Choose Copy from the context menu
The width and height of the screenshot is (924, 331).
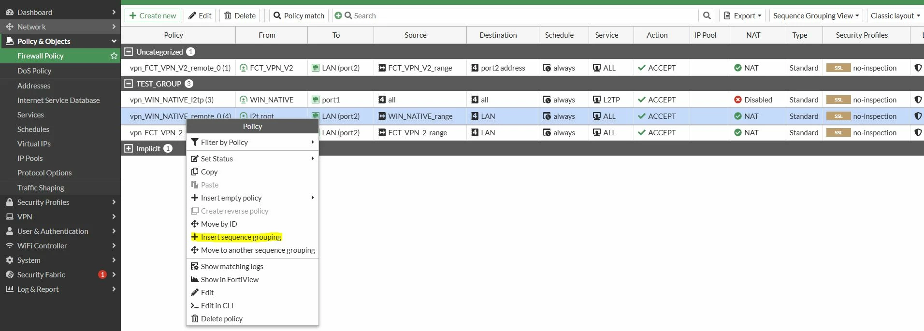pyautogui.click(x=252, y=172)
